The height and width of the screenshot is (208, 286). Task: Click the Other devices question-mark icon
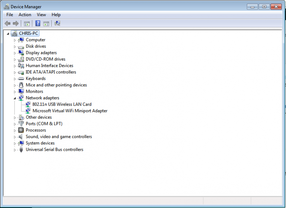pos(21,117)
